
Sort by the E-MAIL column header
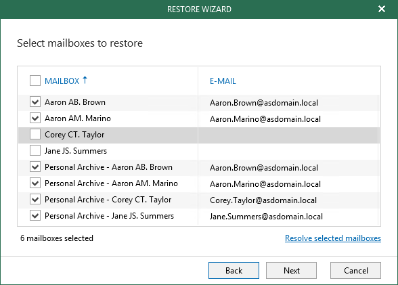point(223,81)
